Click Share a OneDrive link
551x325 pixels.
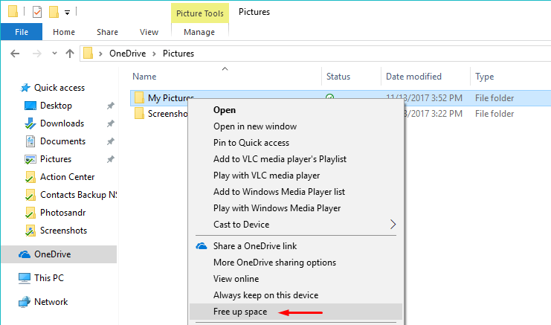click(x=255, y=246)
